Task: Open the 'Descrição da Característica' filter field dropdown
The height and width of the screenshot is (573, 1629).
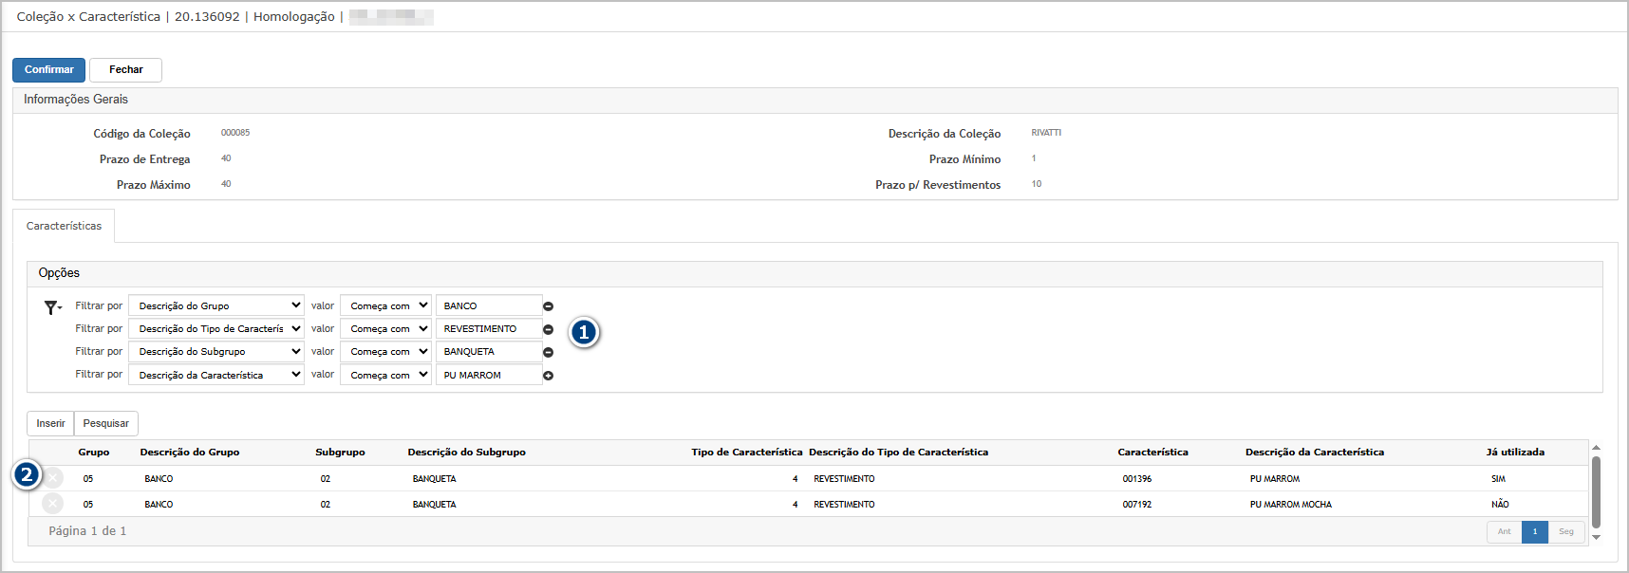Action: (215, 375)
